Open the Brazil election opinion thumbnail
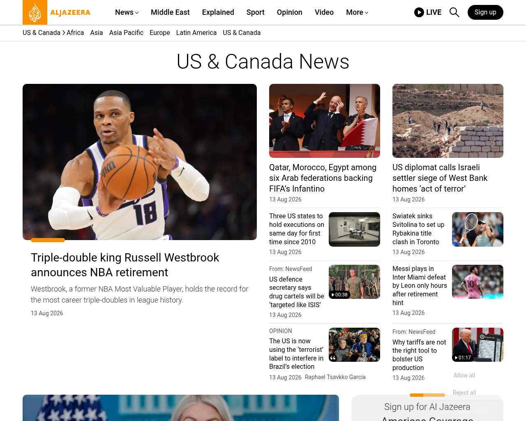526x421 pixels. (354, 345)
